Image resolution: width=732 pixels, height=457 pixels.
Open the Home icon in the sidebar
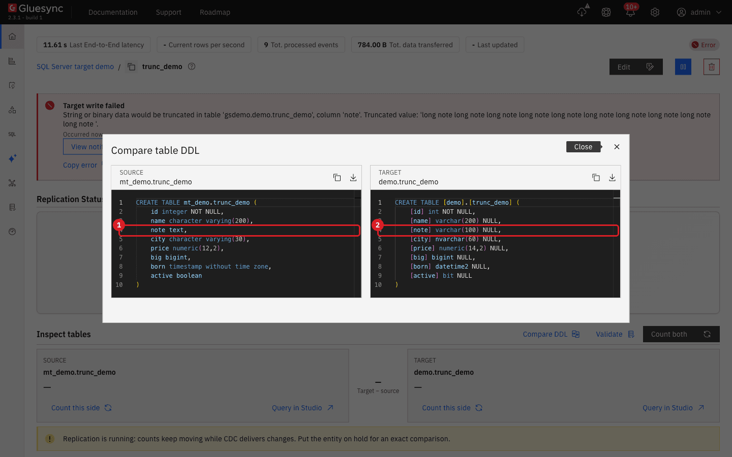[12, 37]
